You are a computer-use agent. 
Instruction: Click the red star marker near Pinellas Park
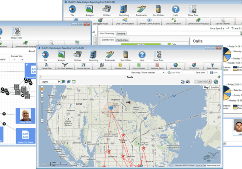click(123, 135)
